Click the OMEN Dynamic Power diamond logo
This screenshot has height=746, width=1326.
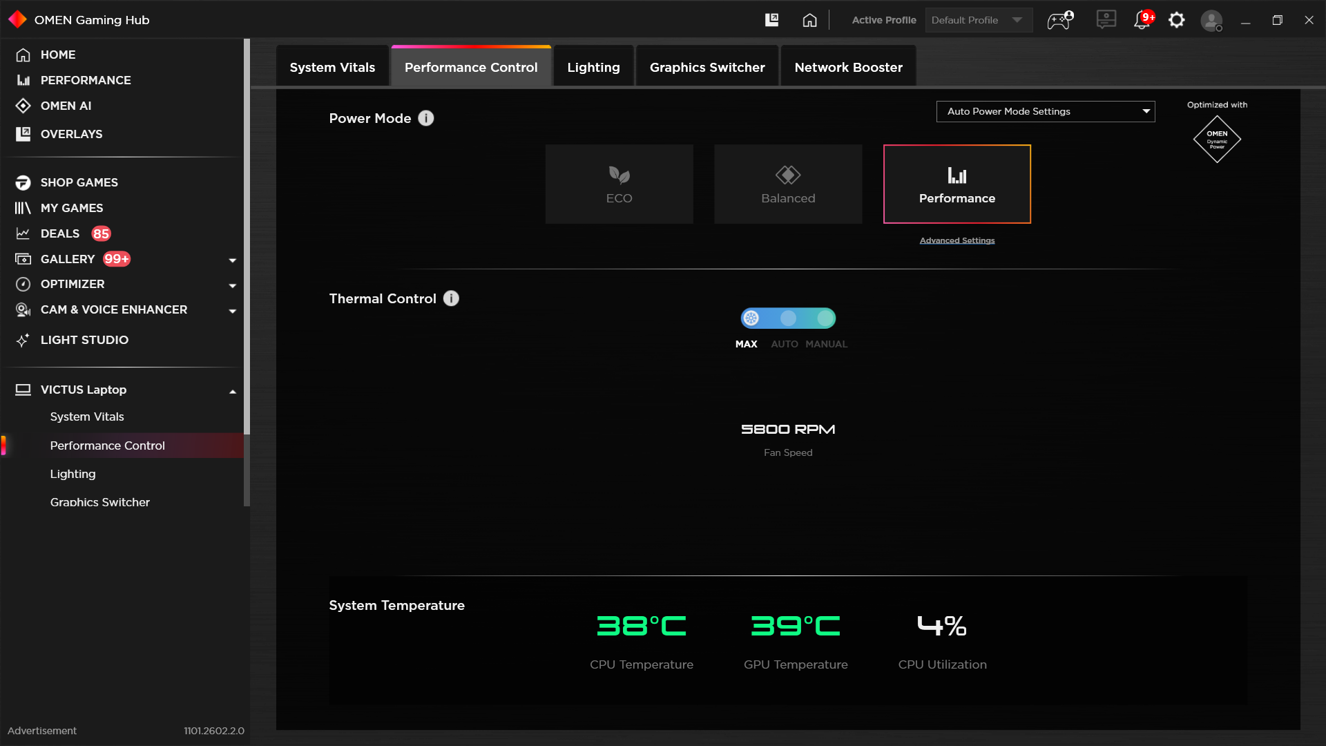[x=1217, y=139]
